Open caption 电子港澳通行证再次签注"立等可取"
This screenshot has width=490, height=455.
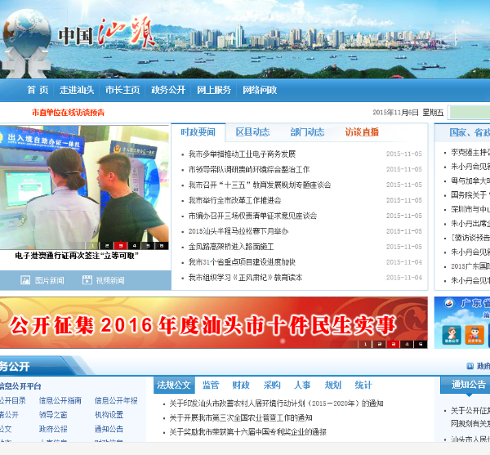[77, 256]
